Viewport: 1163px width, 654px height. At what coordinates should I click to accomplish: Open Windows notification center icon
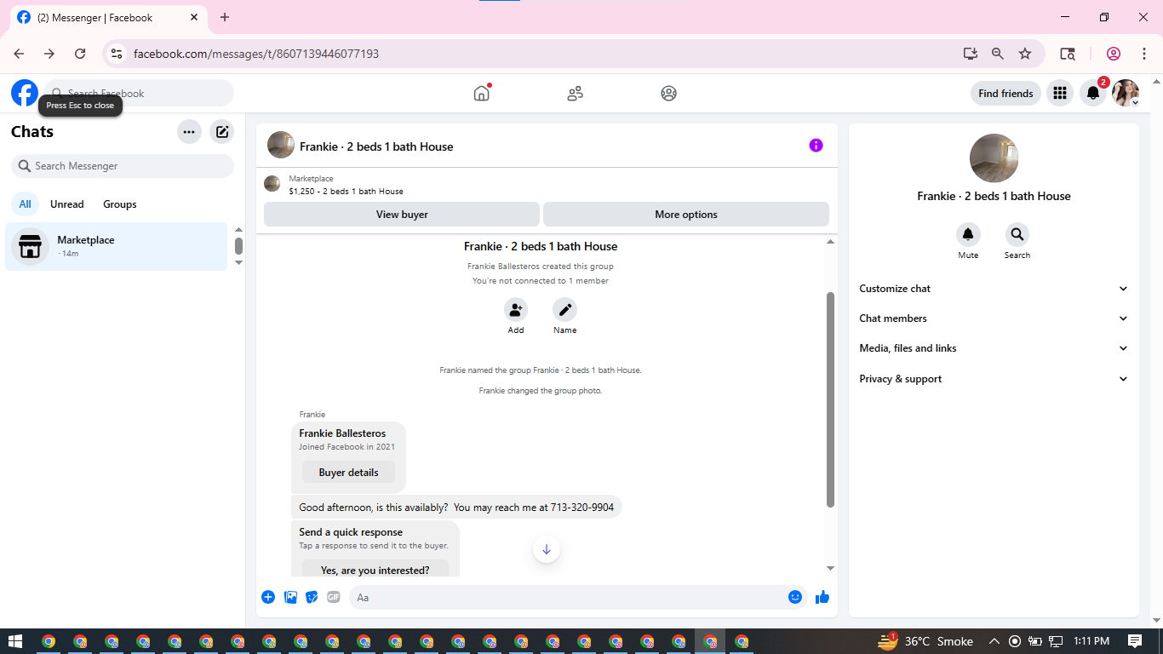[x=1135, y=641]
